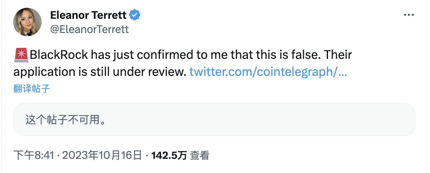Click "application is still under review" text

[x=100, y=72]
